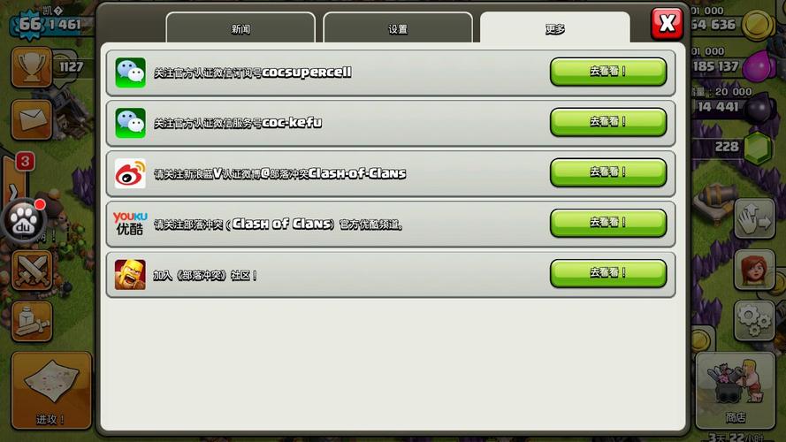The width and height of the screenshot is (786, 442).
Task: Select the 更多 more tab
Action: click(555, 28)
